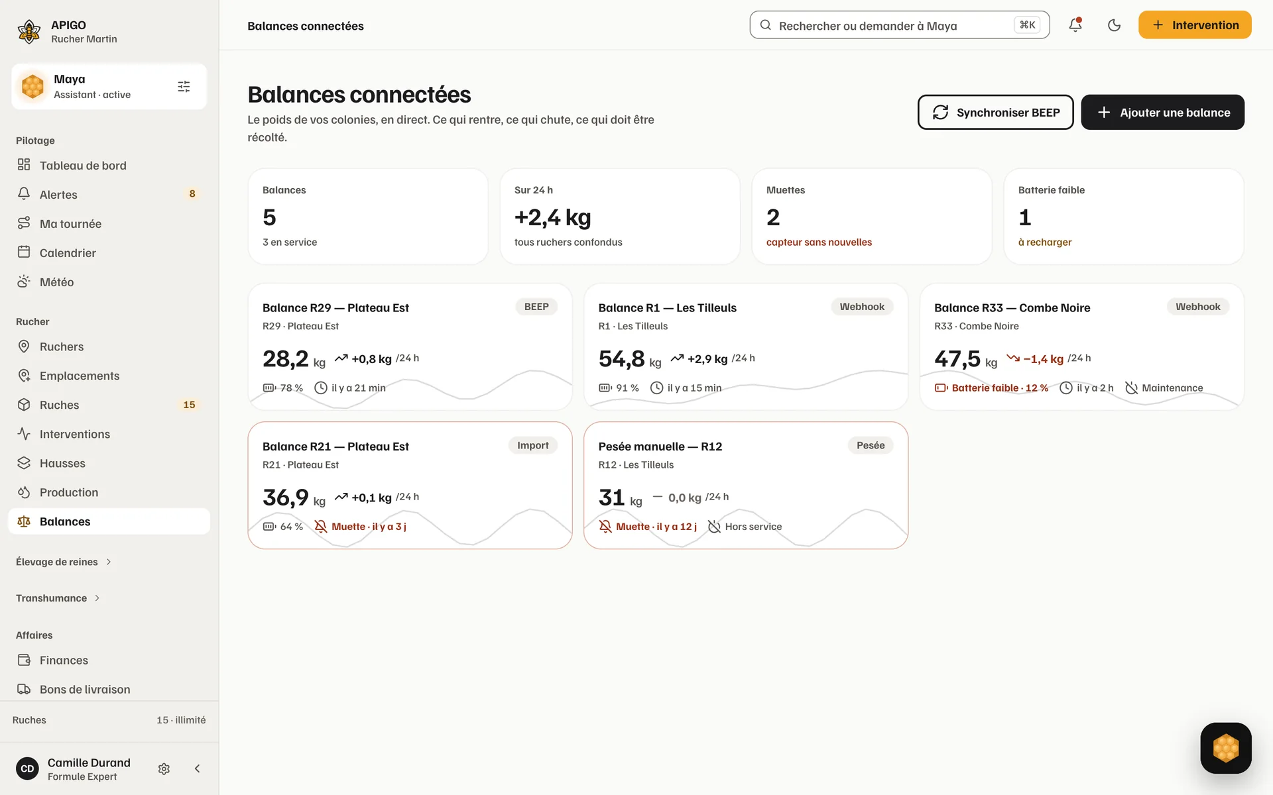Open Maya floating chat button

1226,748
